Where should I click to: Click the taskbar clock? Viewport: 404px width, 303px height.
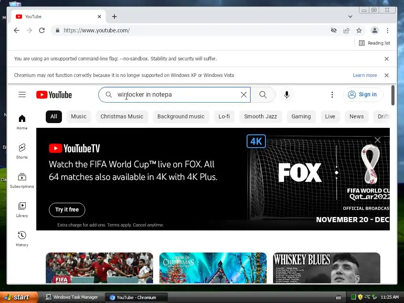click(389, 297)
